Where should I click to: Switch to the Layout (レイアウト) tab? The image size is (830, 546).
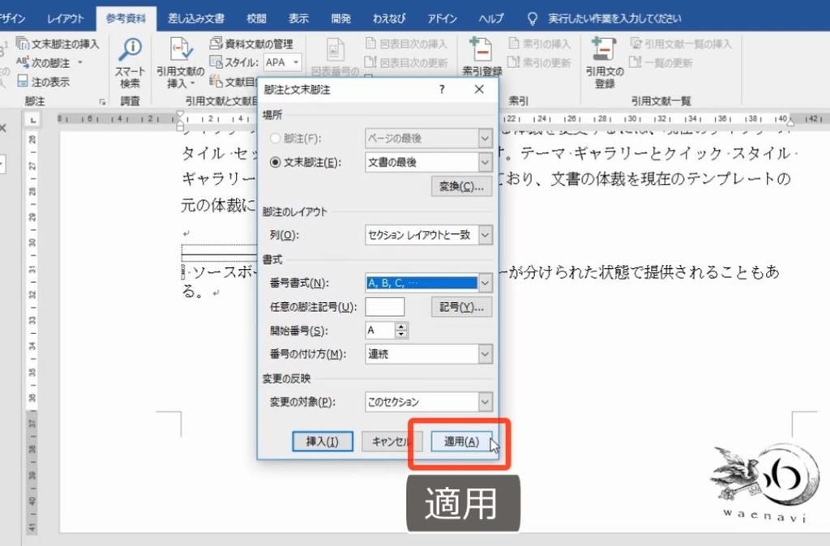click(x=66, y=19)
